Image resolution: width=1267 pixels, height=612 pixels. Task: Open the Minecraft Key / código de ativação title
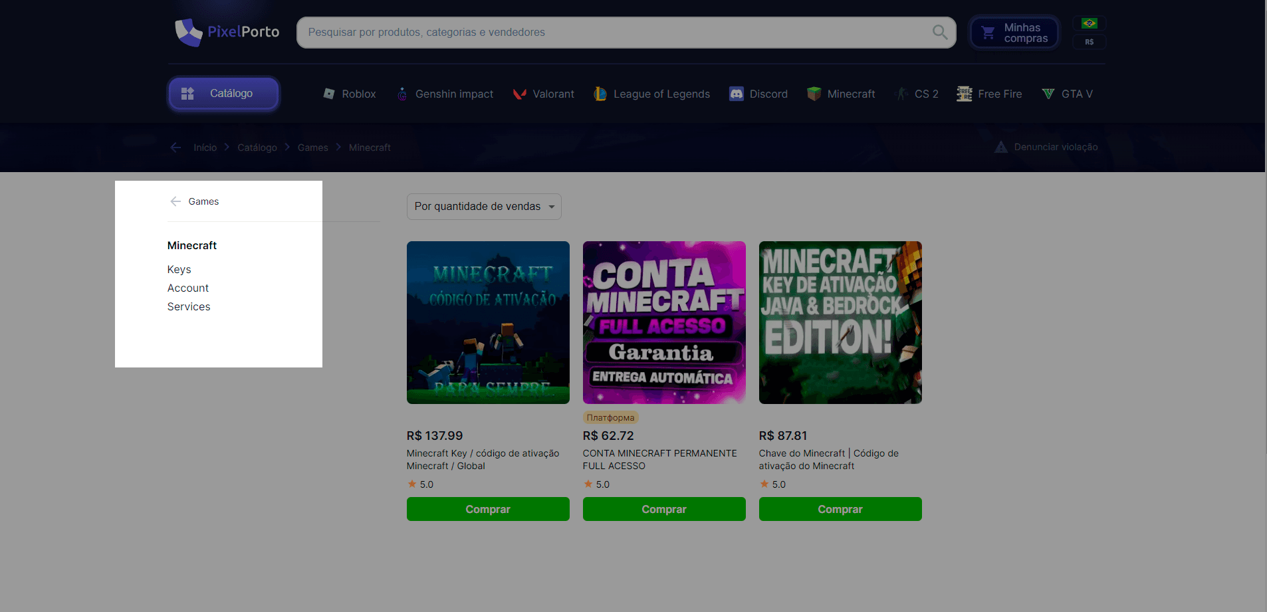click(x=483, y=460)
